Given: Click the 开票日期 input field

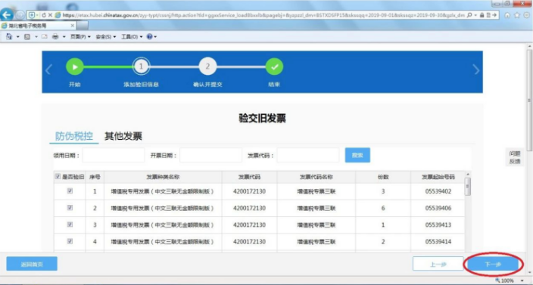Looking at the screenshot, I should 210,155.
